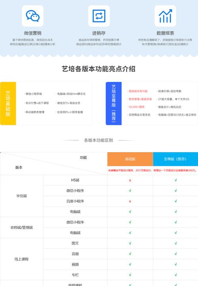Click the 至尊版 check mark for 专栏
198x286 pixels.
[176, 275]
